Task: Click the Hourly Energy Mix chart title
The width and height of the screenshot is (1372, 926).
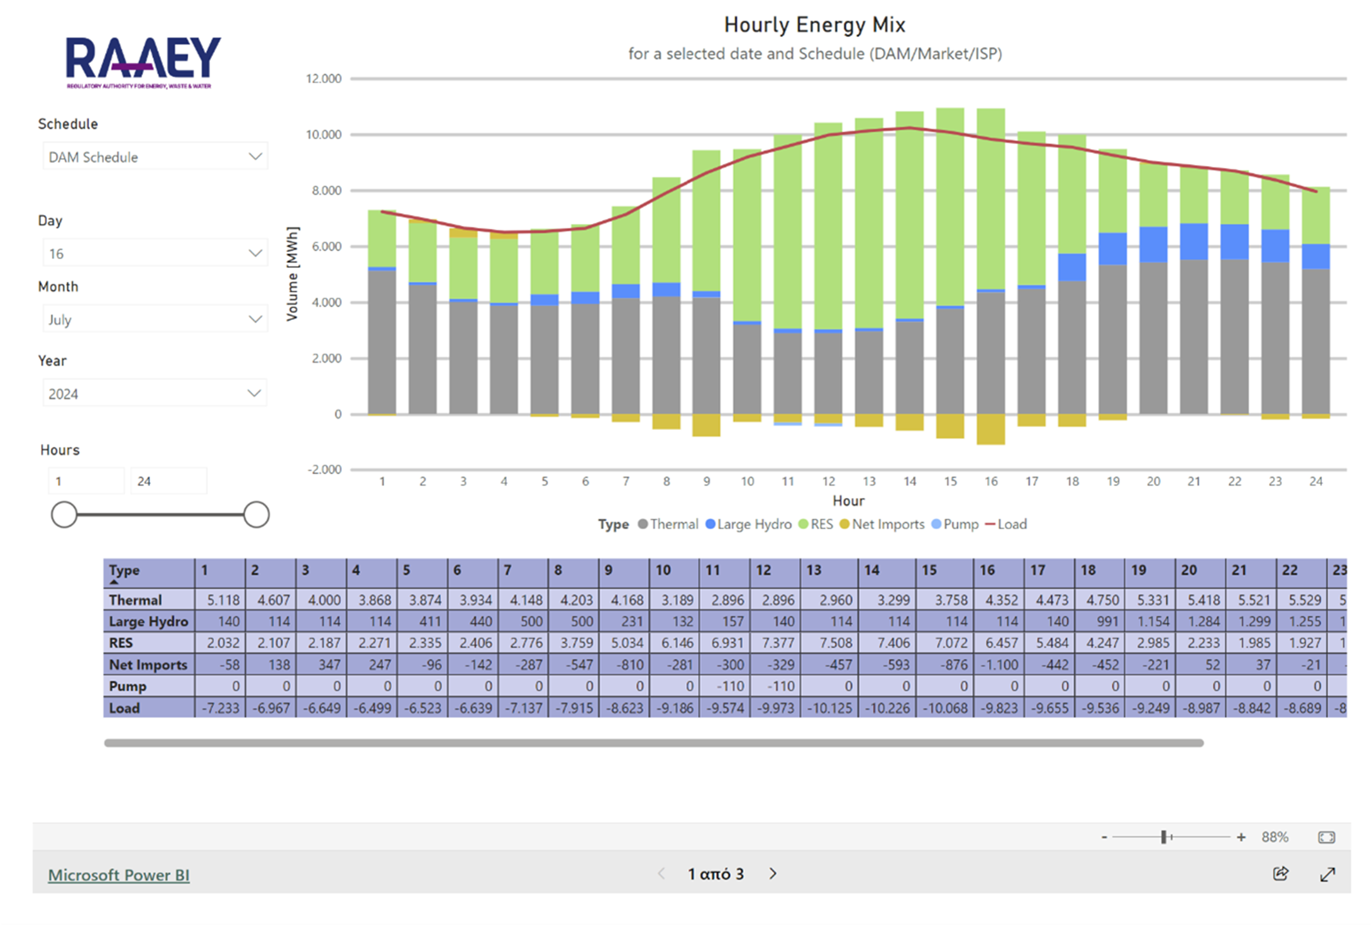Action: [814, 25]
